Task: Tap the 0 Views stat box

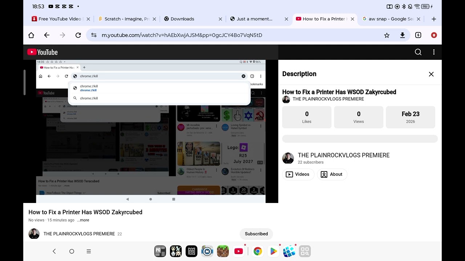Action: click(x=359, y=117)
